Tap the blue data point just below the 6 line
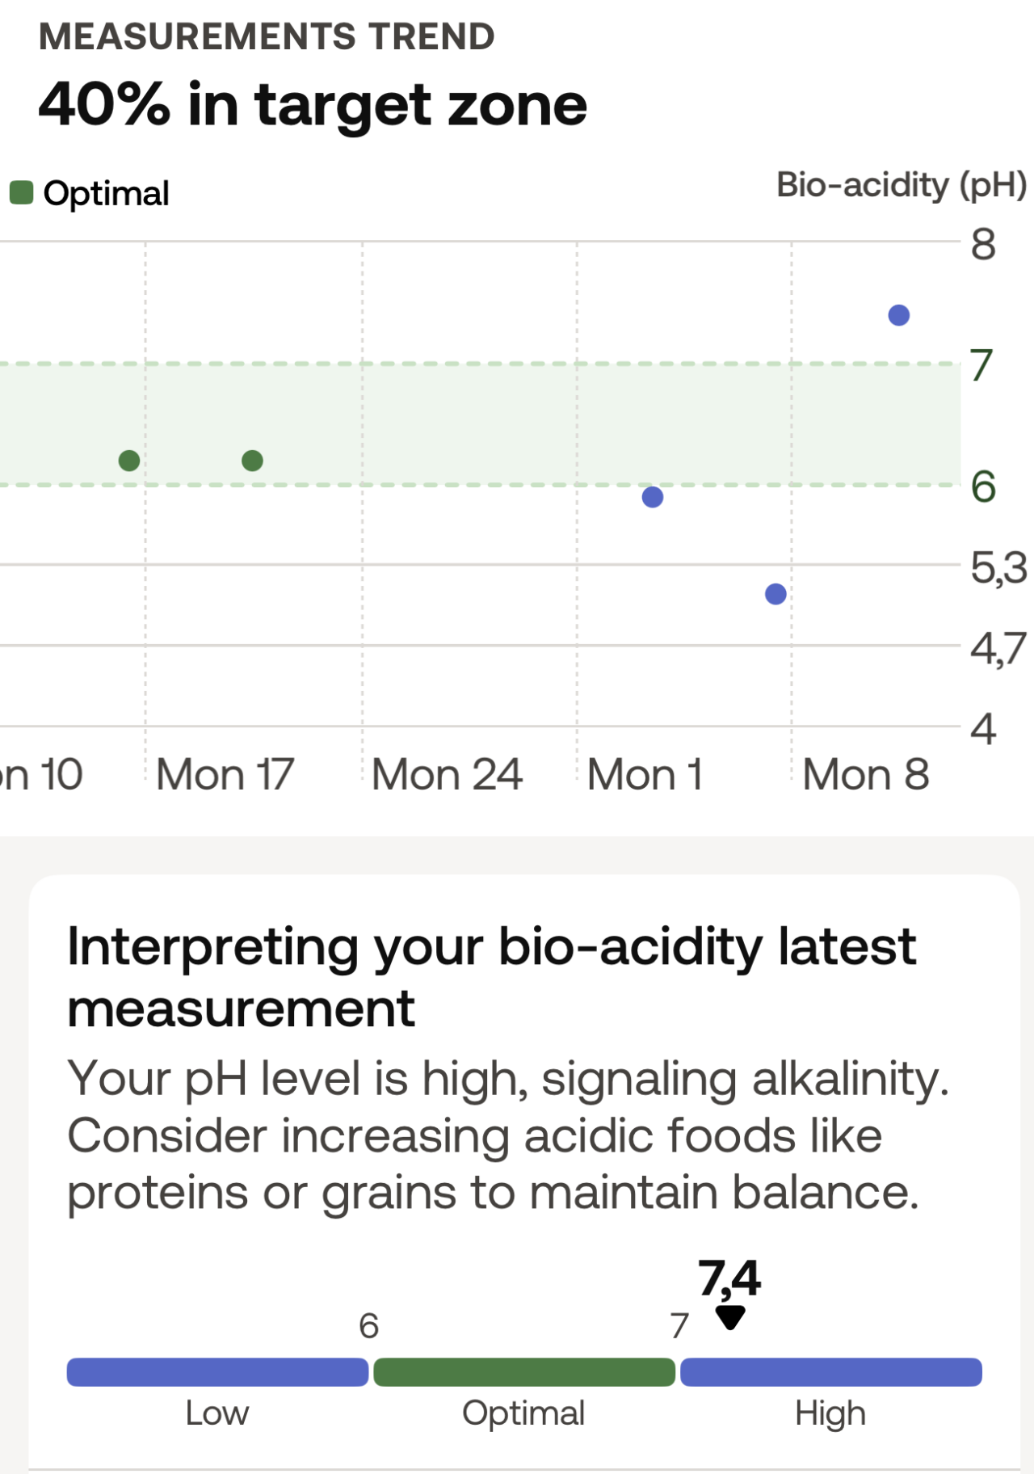The image size is (1034, 1474). pos(653,497)
